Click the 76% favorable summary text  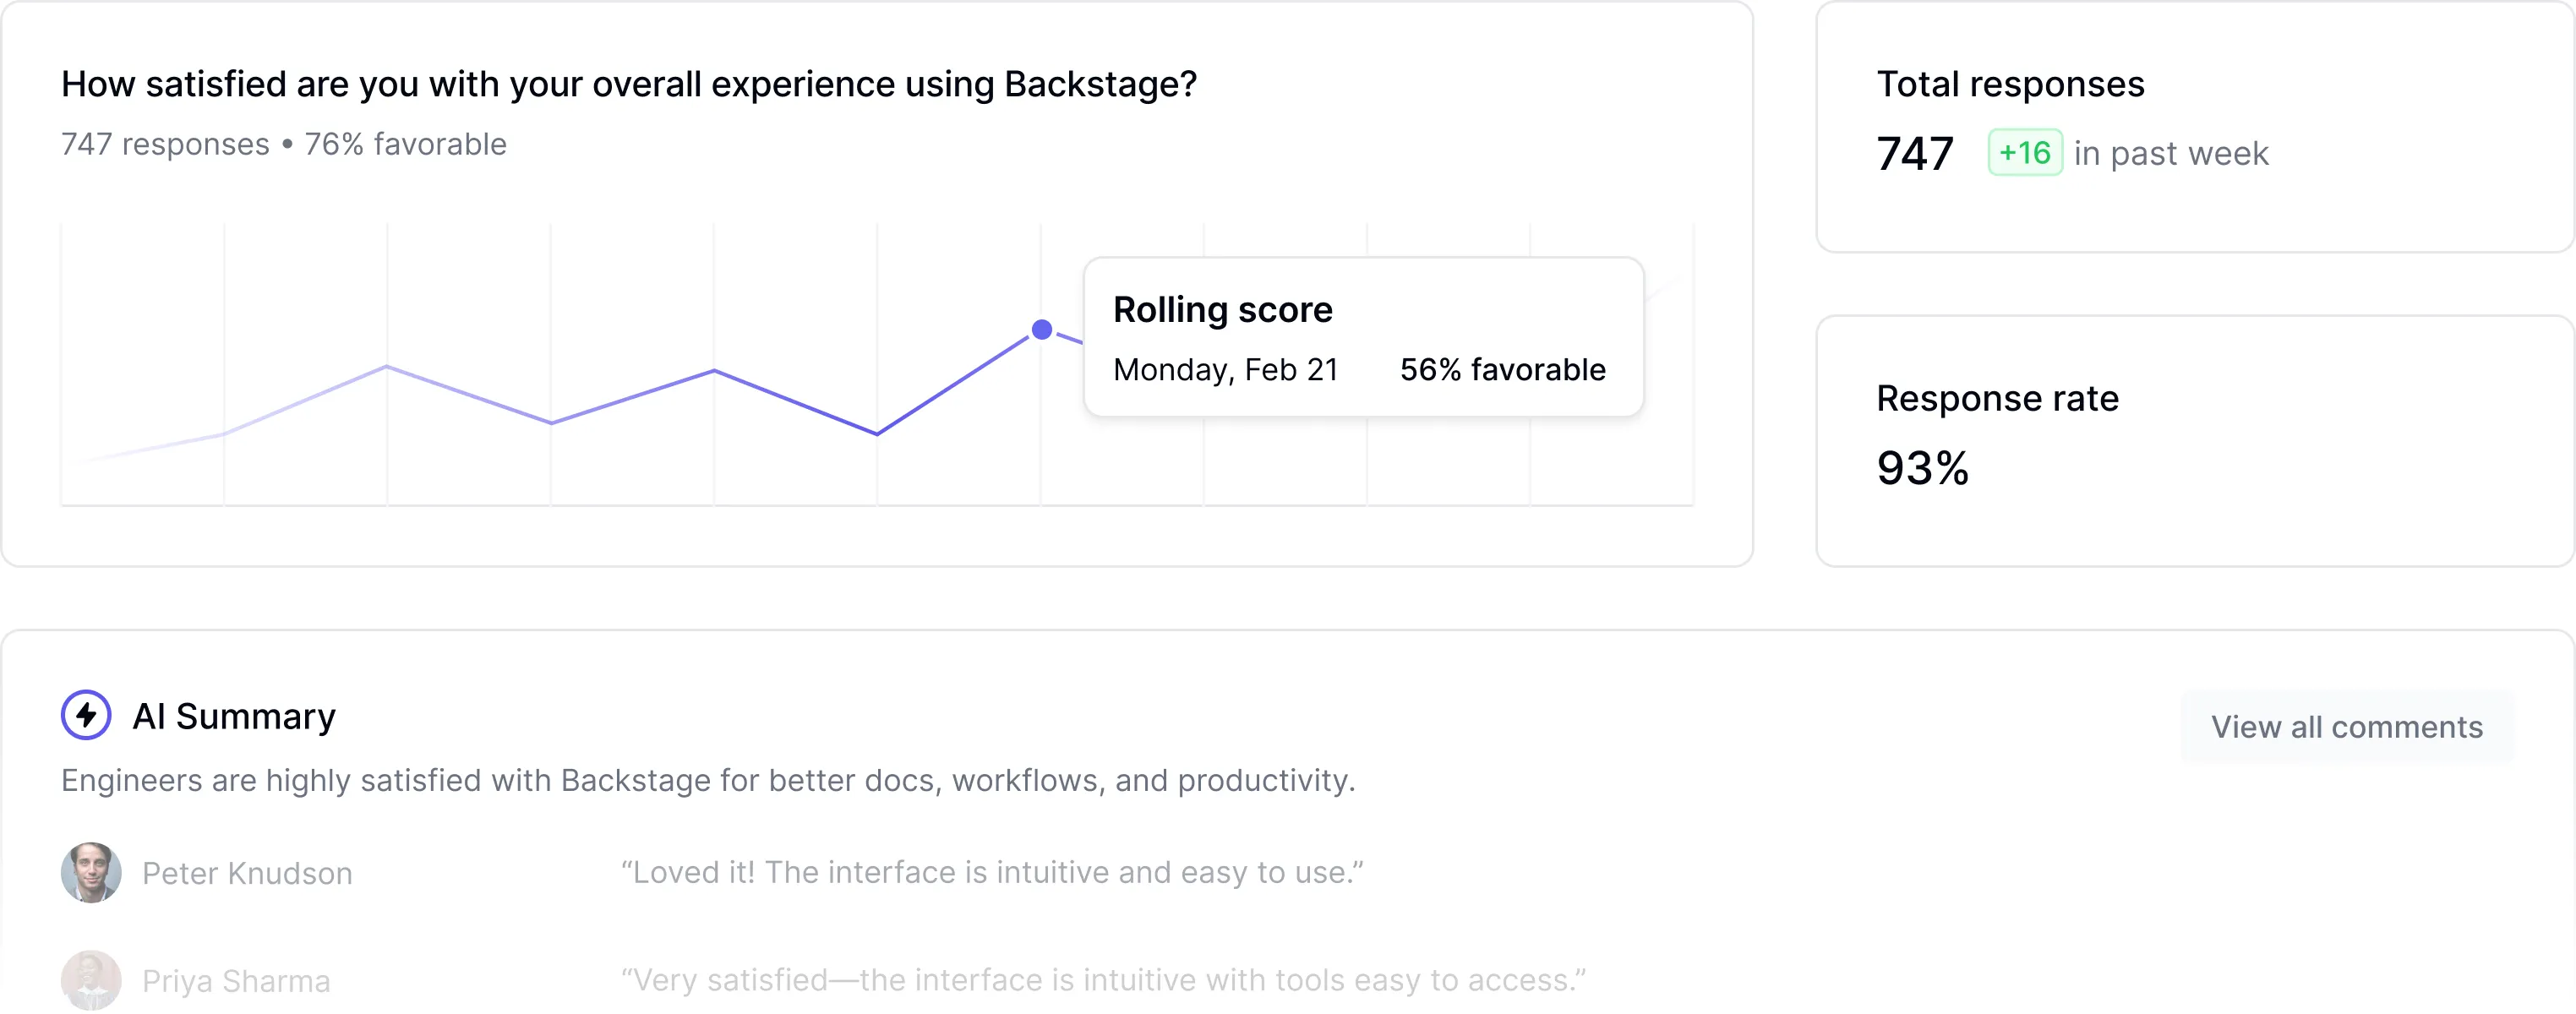pyautogui.click(x=404, y=143)
